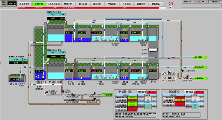Click the 7.39 mg/L DO reading
The image size is (222, 120).
point(94,33)
